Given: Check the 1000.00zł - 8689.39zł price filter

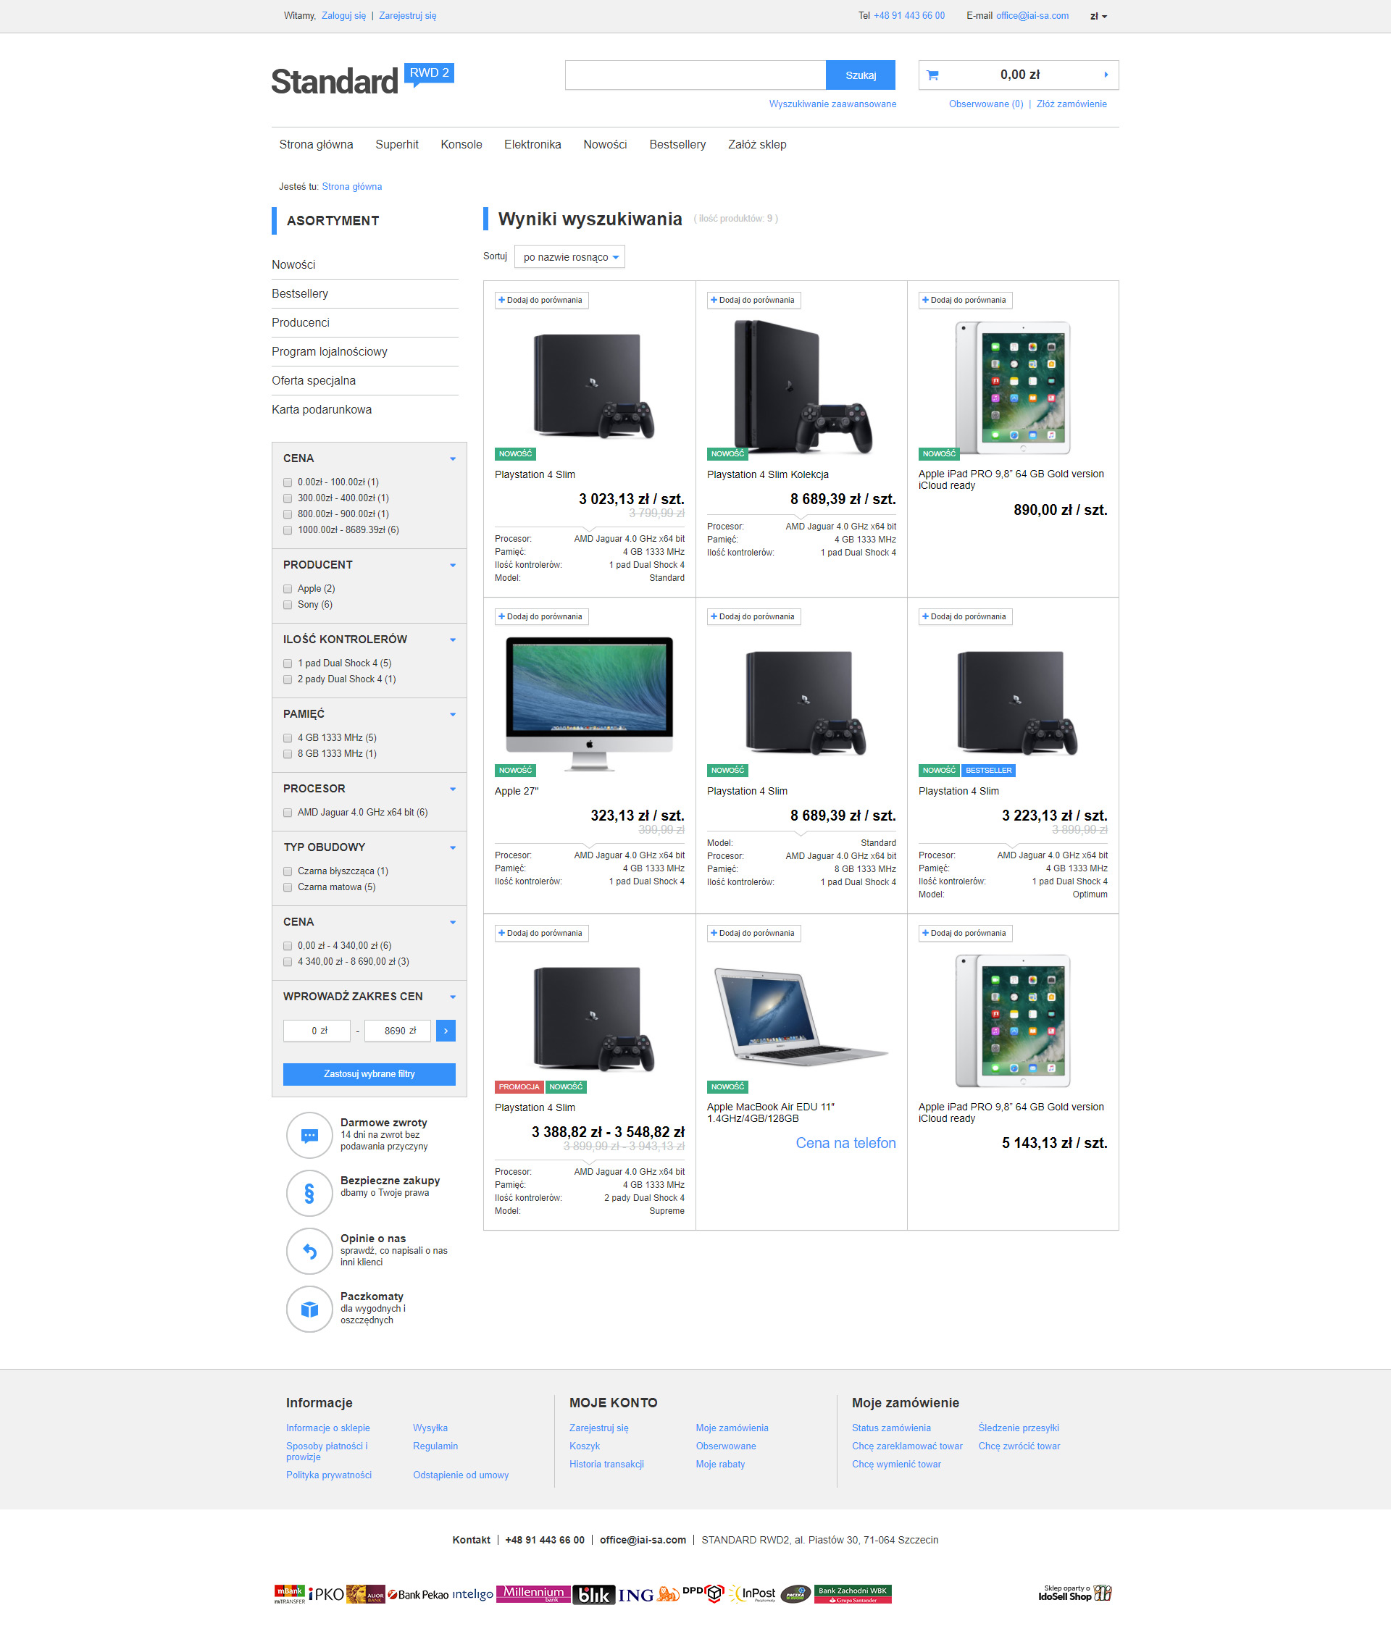Looking at the screenshot, I should coord(288,530).
